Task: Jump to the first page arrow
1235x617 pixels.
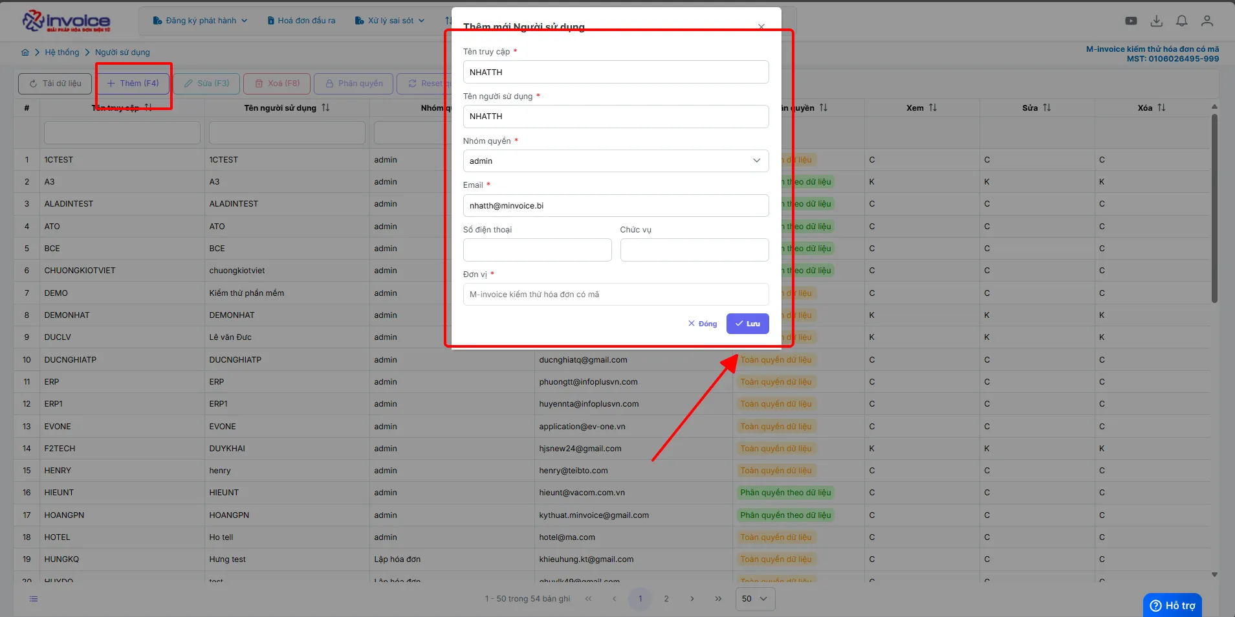Action: pyautogui.click(x=588, y=599)
